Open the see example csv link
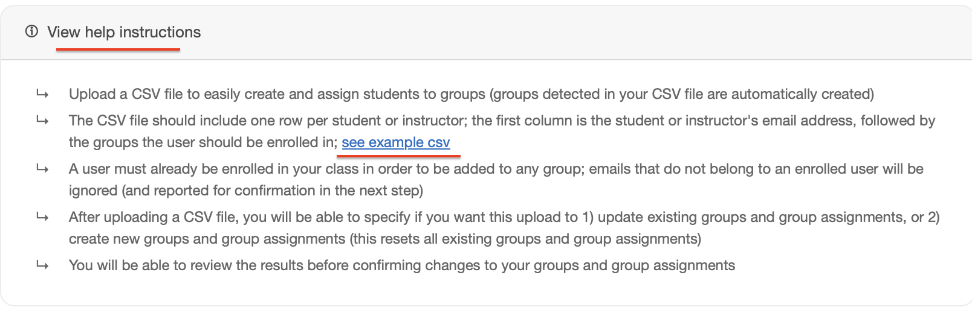 point(396,142)
